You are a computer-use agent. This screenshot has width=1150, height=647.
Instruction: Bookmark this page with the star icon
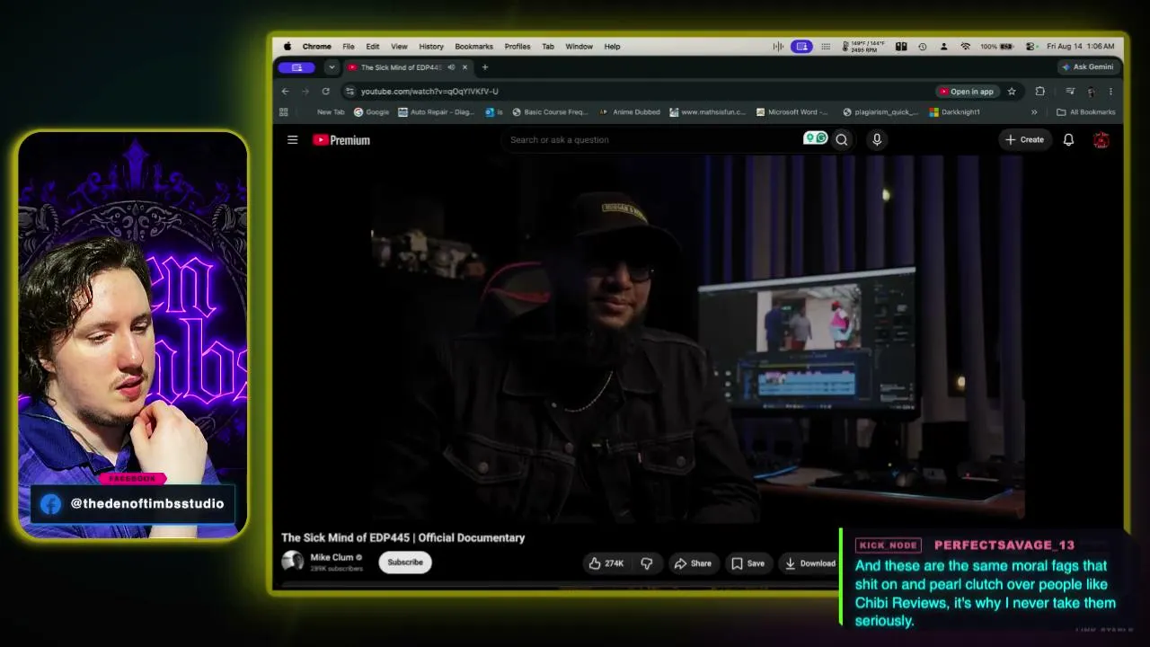(x=1012, y=91)
